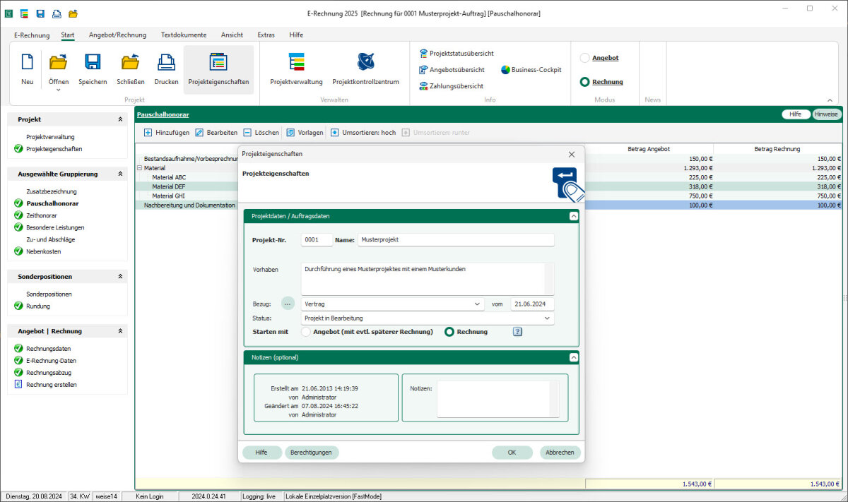This screenshot has height=502, width=848.
Task: Open the Projektverwaltung ribbon icon
Action: (x=296, y=62)
